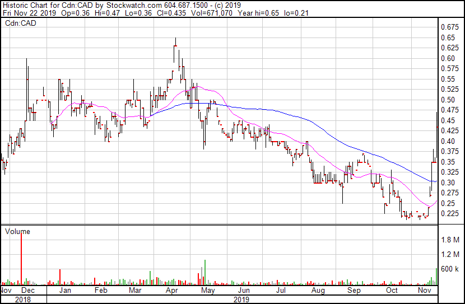Click the tall green volume bar in early May
The height and width of the screenshot is (304, 465).
click(x=205, y=273)
